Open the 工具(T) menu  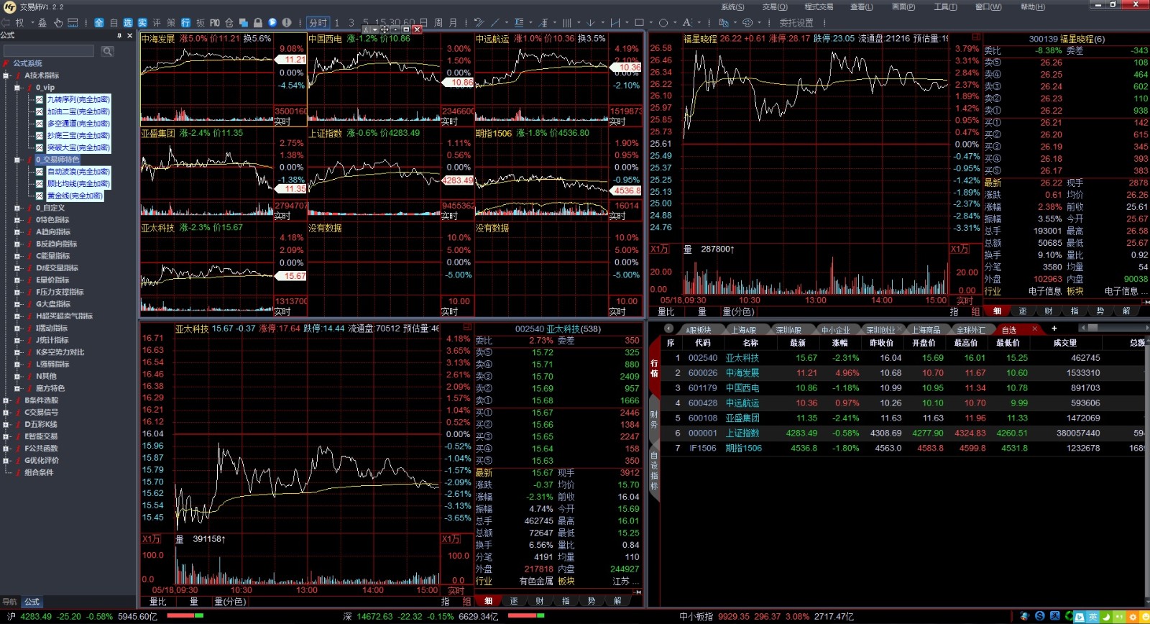(x=945, y=6)
